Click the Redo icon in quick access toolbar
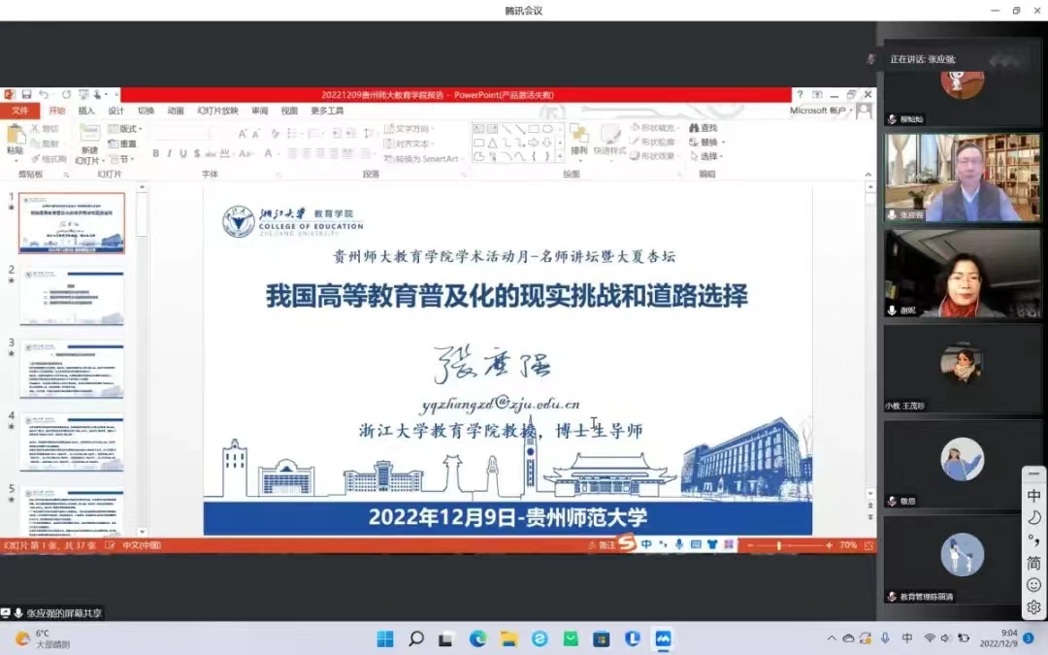Image resolution: width=1048 pixels, height=655 pixels. coord(66,95)
